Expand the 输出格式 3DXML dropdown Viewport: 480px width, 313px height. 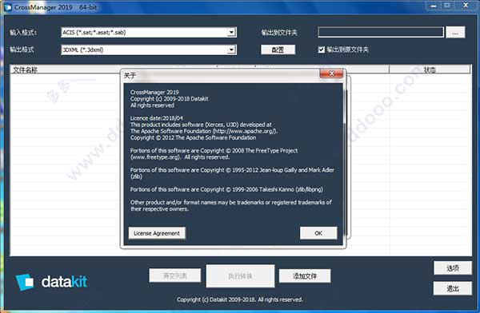(x=231, y=50)
